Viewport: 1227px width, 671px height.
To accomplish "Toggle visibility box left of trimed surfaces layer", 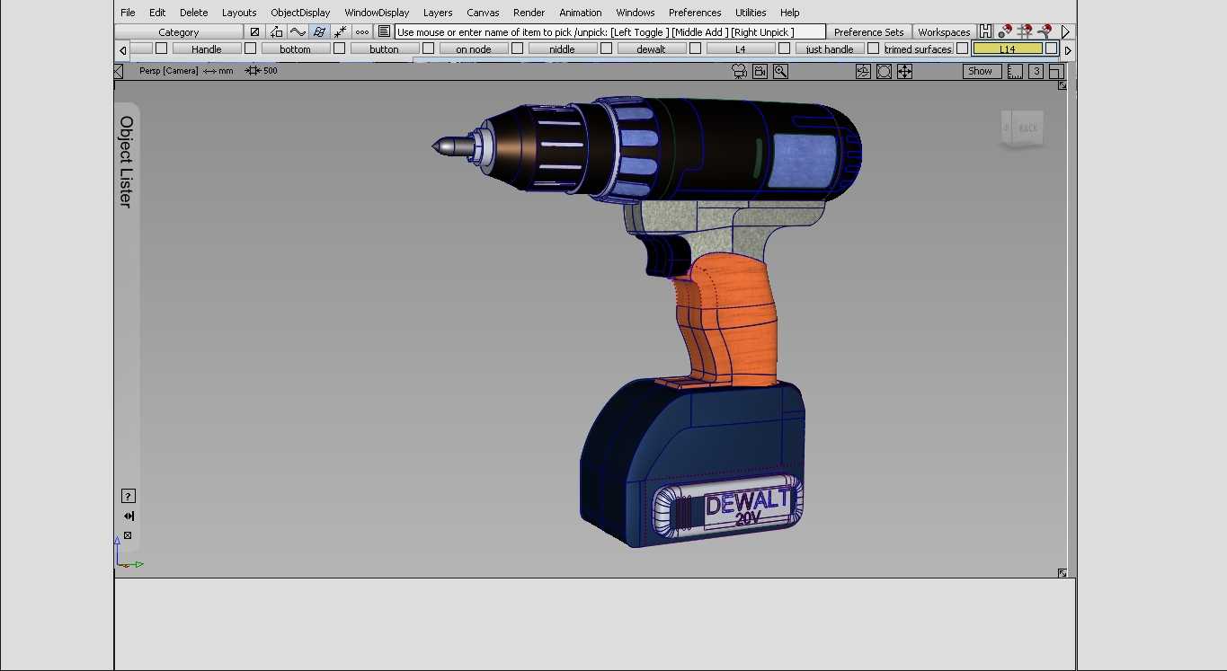I will [x=873, y=49].
